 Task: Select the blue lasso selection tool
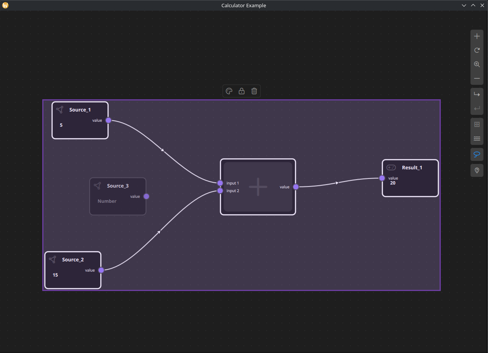coord(477,154)
